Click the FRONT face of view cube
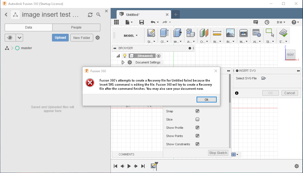Screen dimensions: 303x173 [x=290, y=55]
